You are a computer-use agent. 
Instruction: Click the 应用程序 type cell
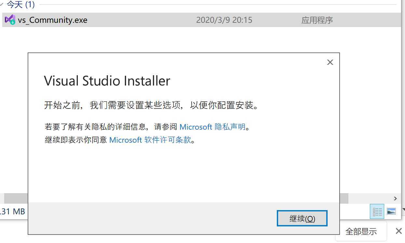pos(317,20)
